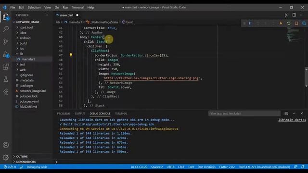Image resolution: width=308 pixels, height=173 pixels.
Task: Open the View menu
Action: pos(48,7)
